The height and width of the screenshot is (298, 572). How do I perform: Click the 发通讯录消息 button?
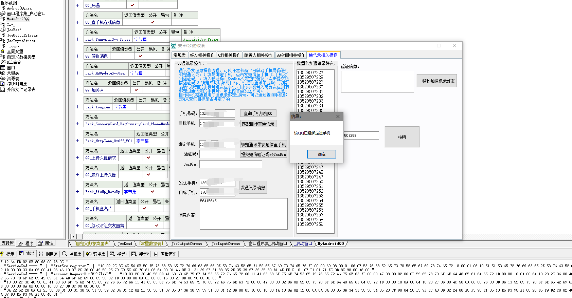(253, 187)
